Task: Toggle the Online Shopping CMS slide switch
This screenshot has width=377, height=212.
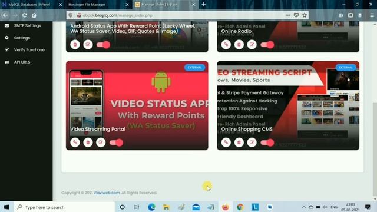Action: 267,143
